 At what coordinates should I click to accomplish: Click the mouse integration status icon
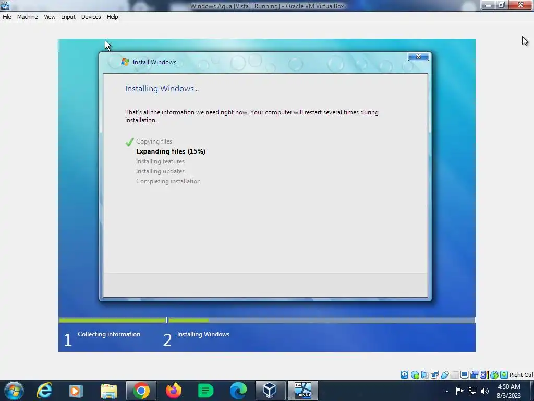(x=494, y=375)
